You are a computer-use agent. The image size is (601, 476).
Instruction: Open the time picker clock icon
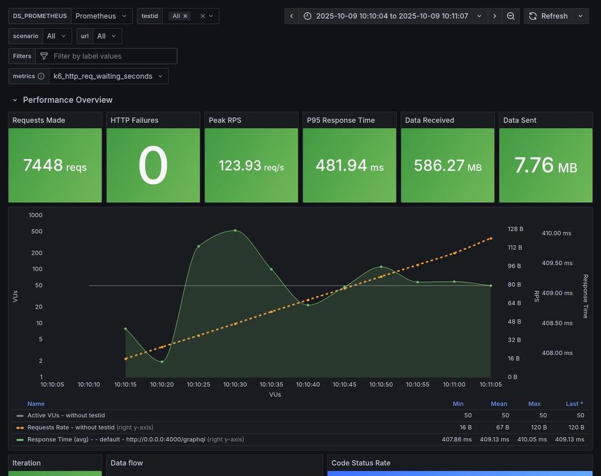[x=307, y=16]
